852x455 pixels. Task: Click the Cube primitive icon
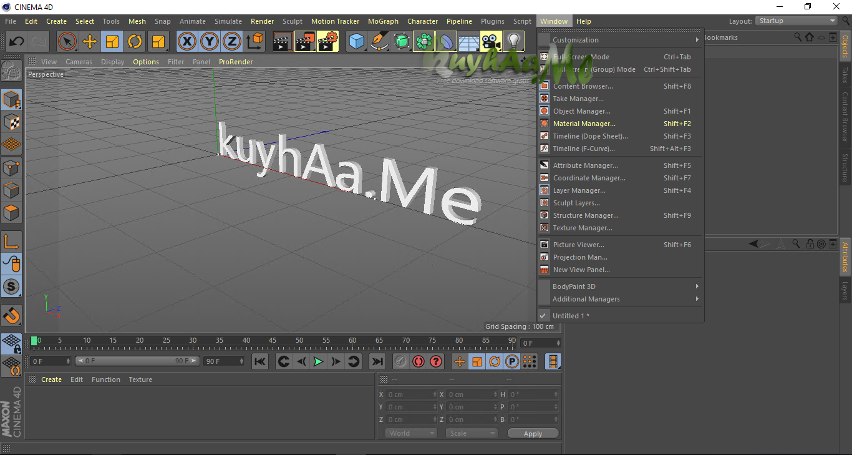(356, 42)
